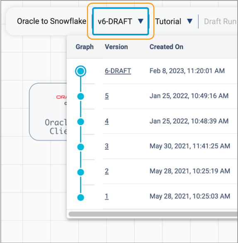The image size is (238, 243).
Task: Click the date Jan 25, 2022, 10:49:16 AM
Action: coord(189,96)
